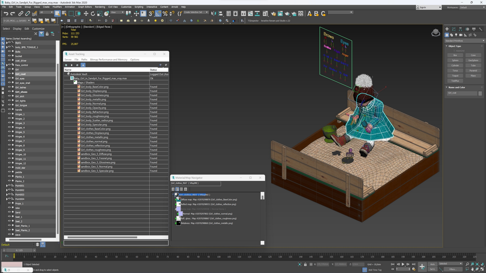The width and height of the screenshot is (486, 273).
Task: Open the Utilities panel wrench tab
Action: [x=480, y=29]
